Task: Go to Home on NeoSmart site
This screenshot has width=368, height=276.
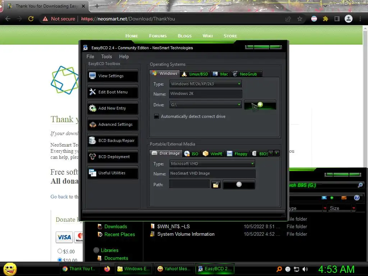Action: click(132, 36)
